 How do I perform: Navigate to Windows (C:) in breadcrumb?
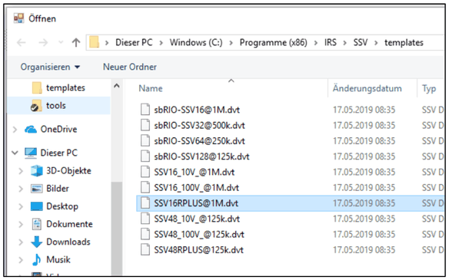196,42
